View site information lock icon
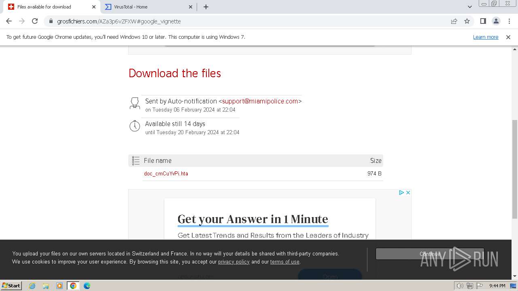The width and height of the screenshot is (518, 291). point(51,21)
